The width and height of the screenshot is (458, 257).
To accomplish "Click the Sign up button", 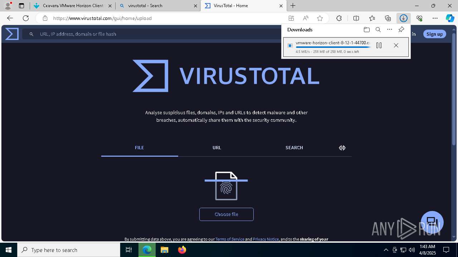I will (435, 34).
